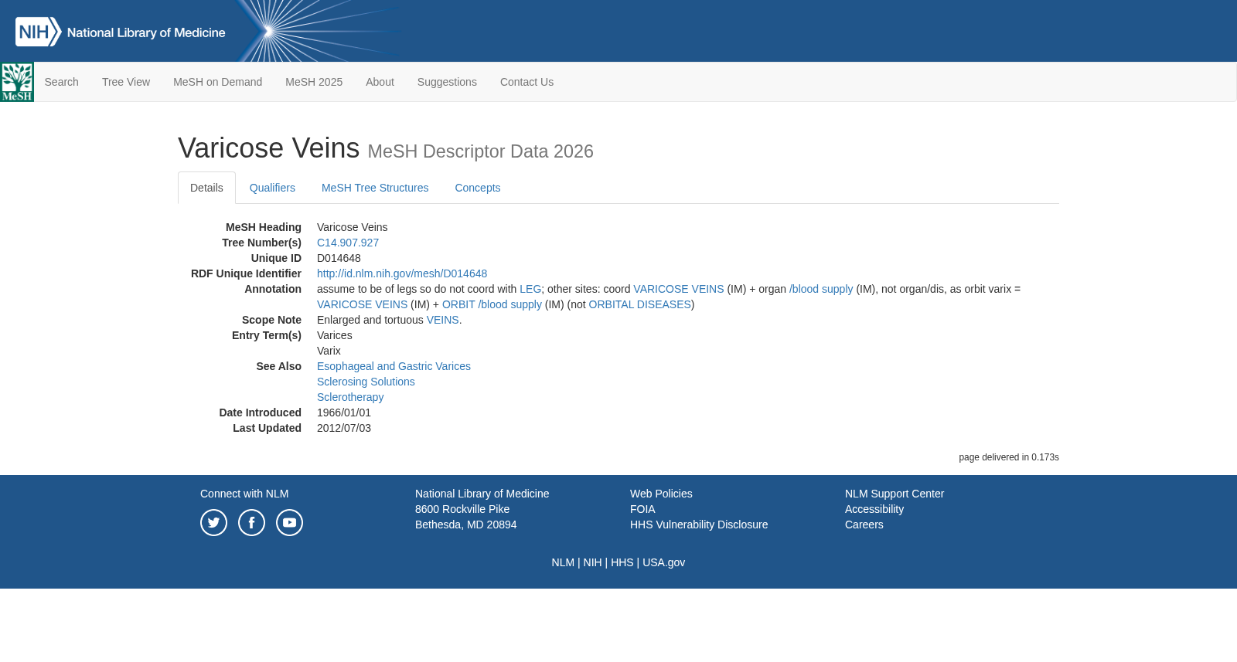Click the HHS link in footer bottom row
This screenshot has height=662, width=1237.
tap(622, 562)
